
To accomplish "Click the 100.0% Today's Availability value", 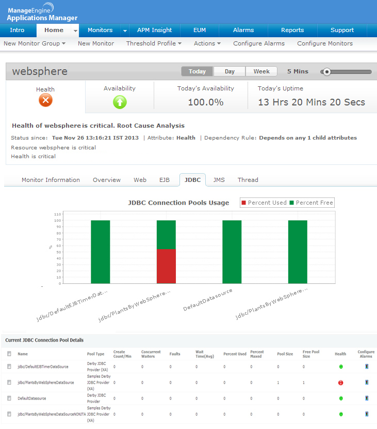I will 206,102.
